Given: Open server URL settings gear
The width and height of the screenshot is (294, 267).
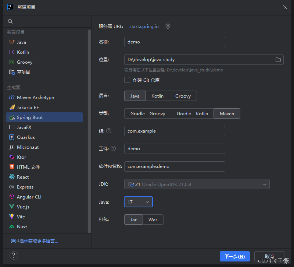Looking at the screenshot, I should tap(168, 26).
